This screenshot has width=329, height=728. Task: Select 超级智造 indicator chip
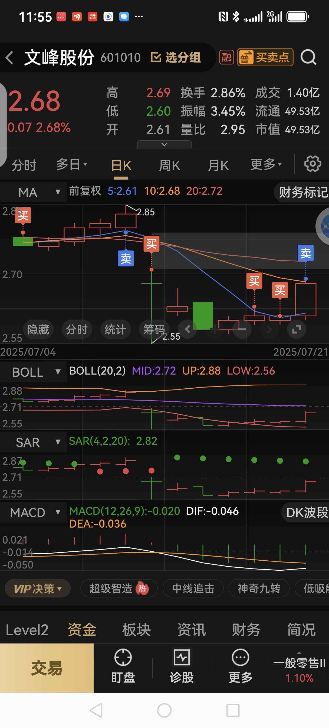click(119, 589)
